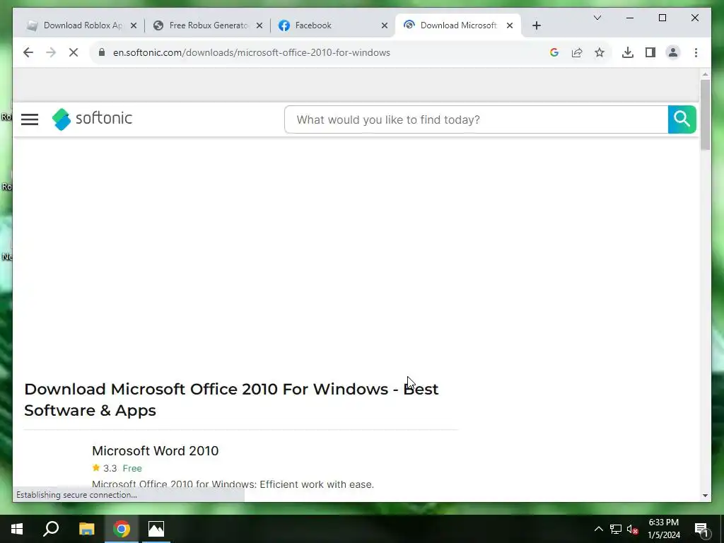Click the teal search magnifier button

pyautogui.click(x=682, y=119)
